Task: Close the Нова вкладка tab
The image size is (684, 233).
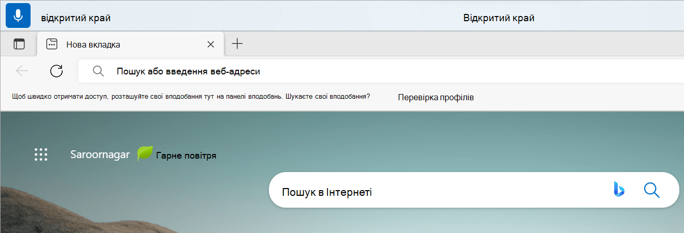Action: click(210, 44)
